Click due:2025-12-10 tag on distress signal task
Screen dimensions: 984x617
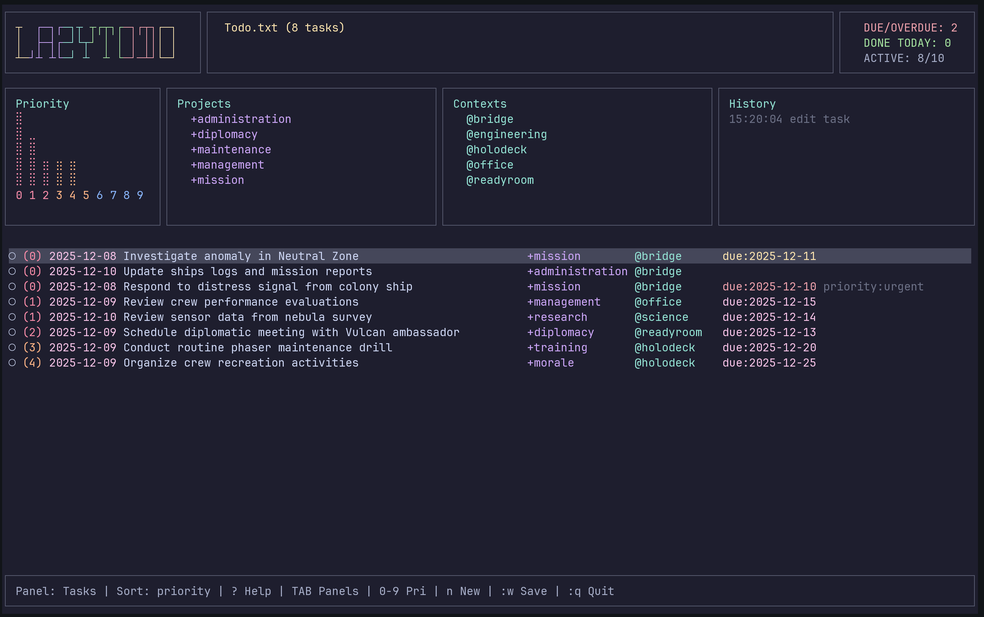[769, 287]
